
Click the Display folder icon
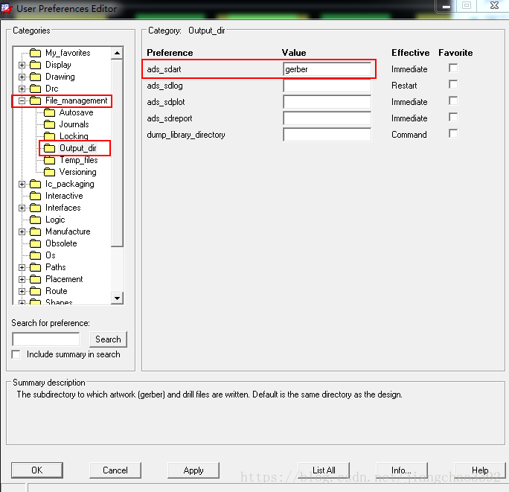[x=36, y=65]
